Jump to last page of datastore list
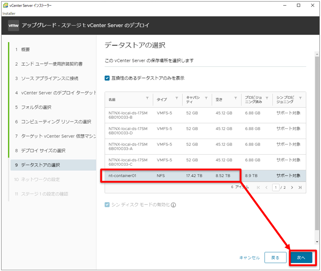The height and width of the screenshot is (271, 321). (300, 188)
